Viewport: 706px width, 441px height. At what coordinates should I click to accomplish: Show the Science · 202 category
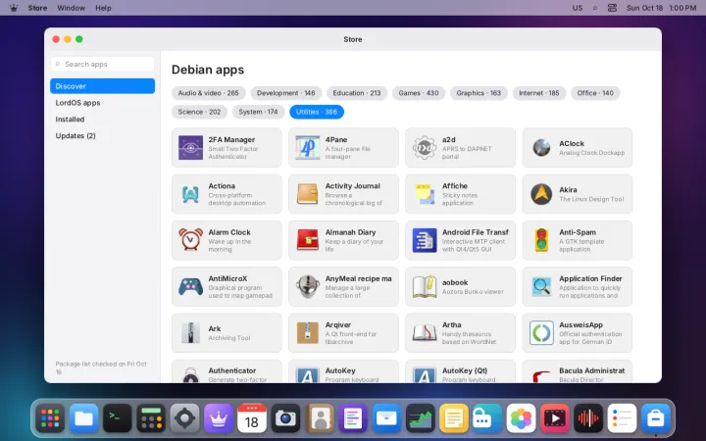pos(199,112)
